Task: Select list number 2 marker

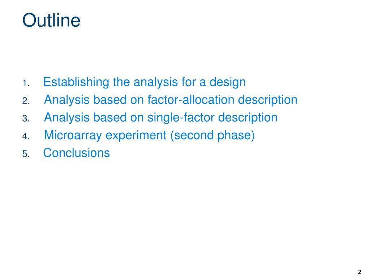Action: (26, 101)
